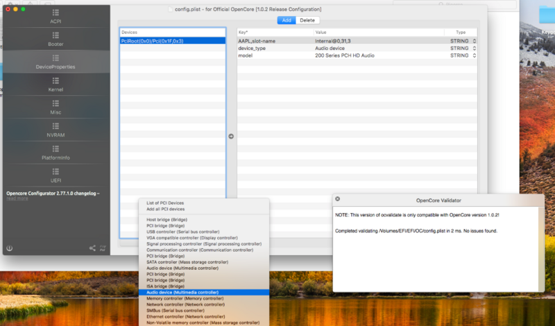Screen dimensions: 555x326
Task: Open type dropdown for AAPL,slot-name row
Action: 475,41
